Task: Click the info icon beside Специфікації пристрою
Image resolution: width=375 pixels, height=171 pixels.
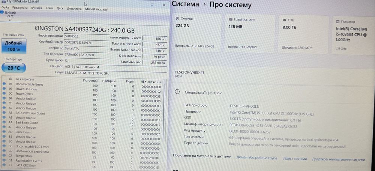Action: 177,92
